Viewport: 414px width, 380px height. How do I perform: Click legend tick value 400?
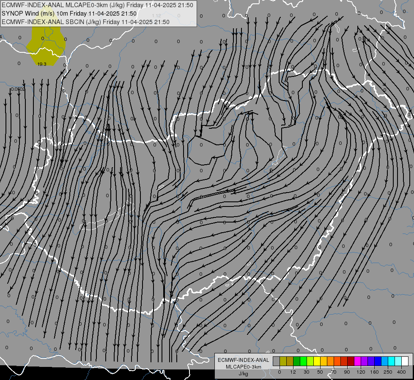pos(401,372)
